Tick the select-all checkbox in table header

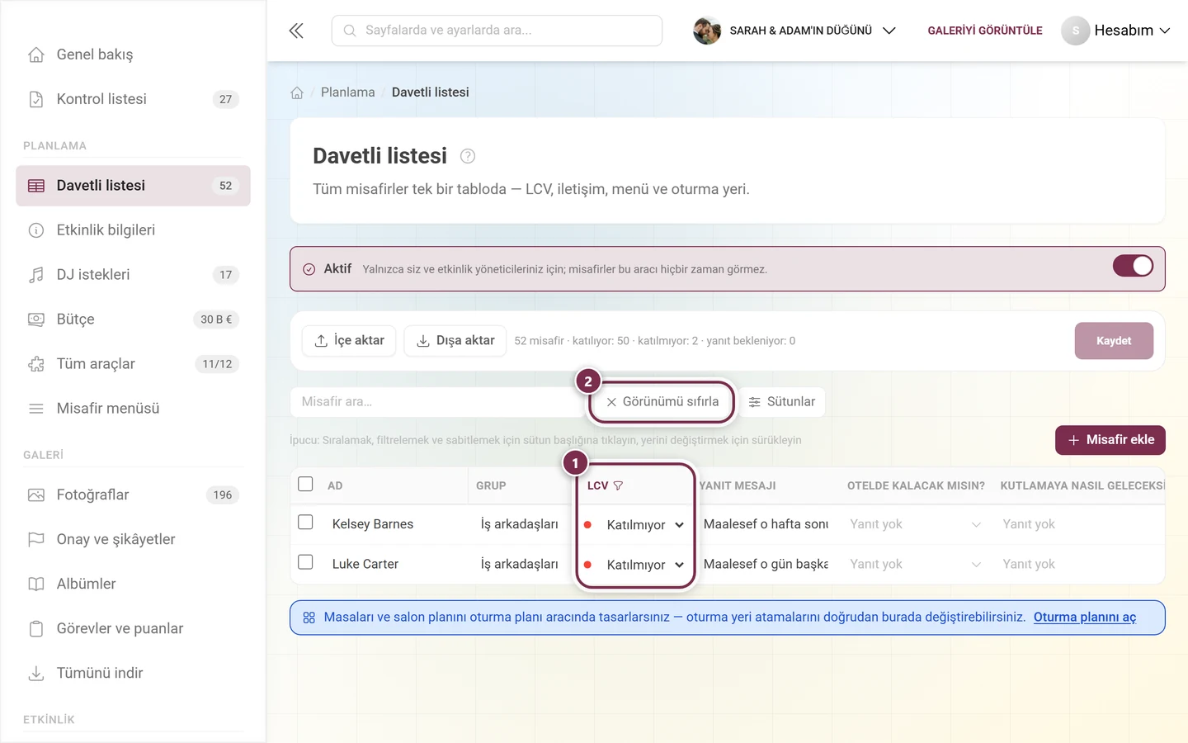pos(305,484)
